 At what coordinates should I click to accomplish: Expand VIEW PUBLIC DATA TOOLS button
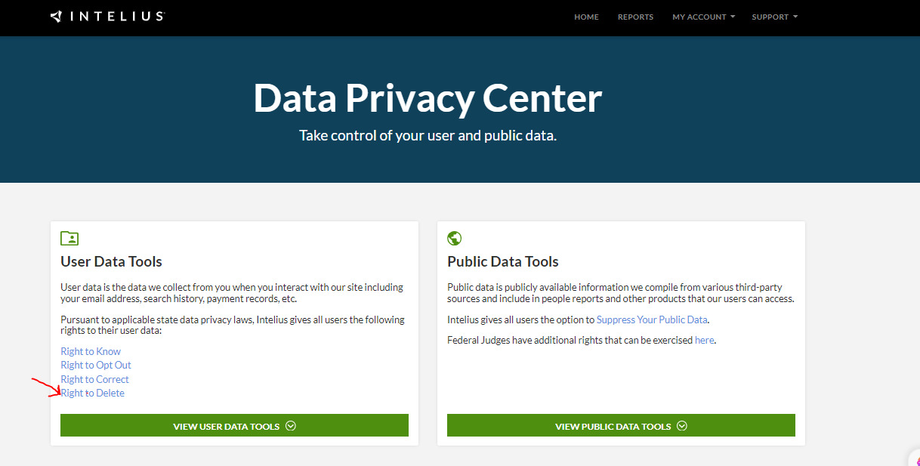click(x=621, y=425)
